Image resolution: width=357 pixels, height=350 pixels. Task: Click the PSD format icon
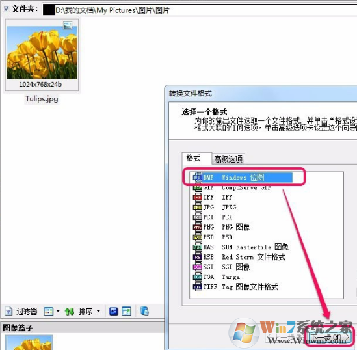pos(198,237)
